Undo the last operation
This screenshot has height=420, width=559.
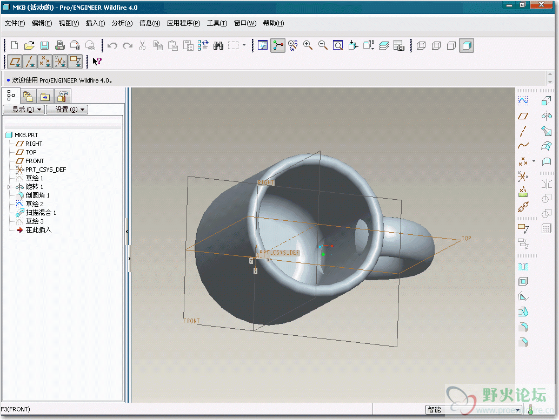(112, 45)
